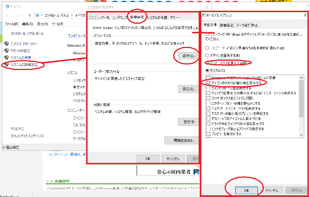
Task: Open the 表示(V) menu
Action: 43,24
